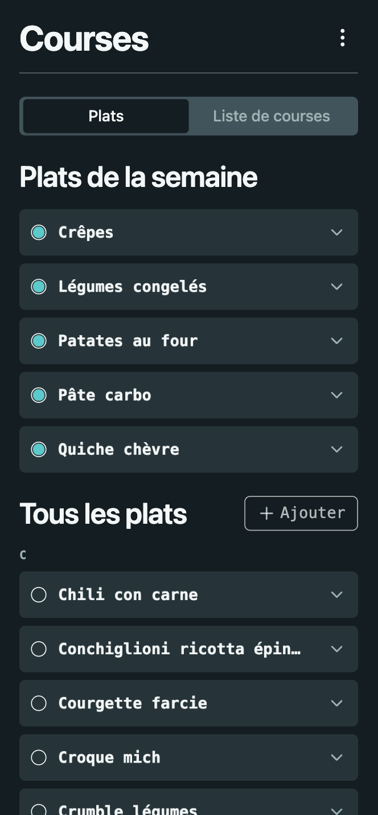Select the "Plats" tab
Viewport: 378px width, 815px height.
coord(105,116)
